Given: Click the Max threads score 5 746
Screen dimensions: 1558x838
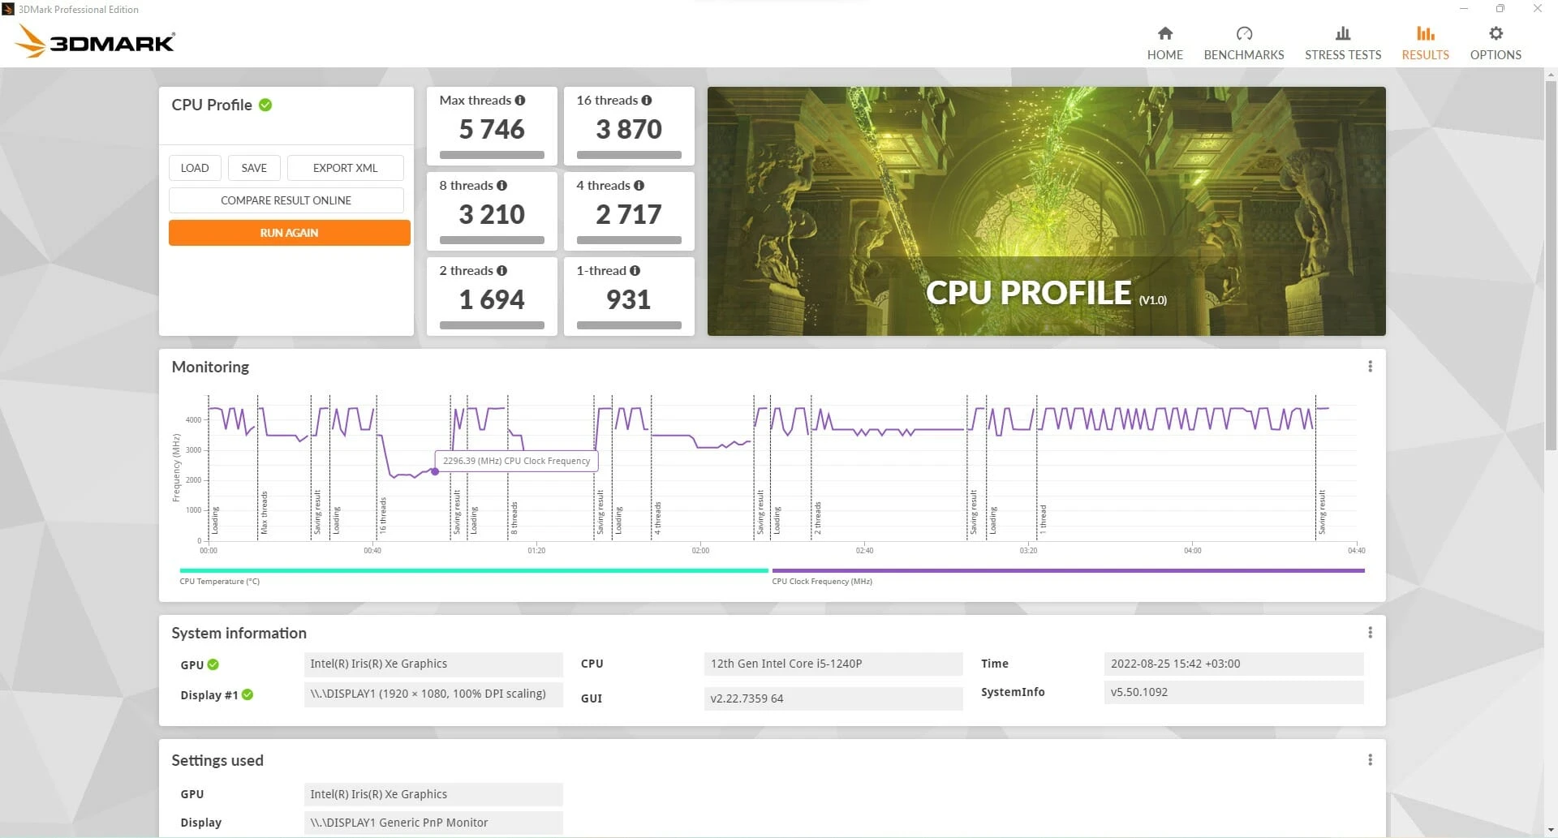Looking at the screenshot, I should coord(492,129).
